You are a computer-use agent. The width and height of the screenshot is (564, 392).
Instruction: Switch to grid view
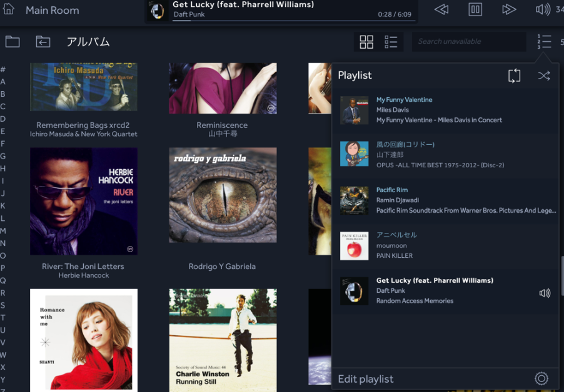coord(366,42)
